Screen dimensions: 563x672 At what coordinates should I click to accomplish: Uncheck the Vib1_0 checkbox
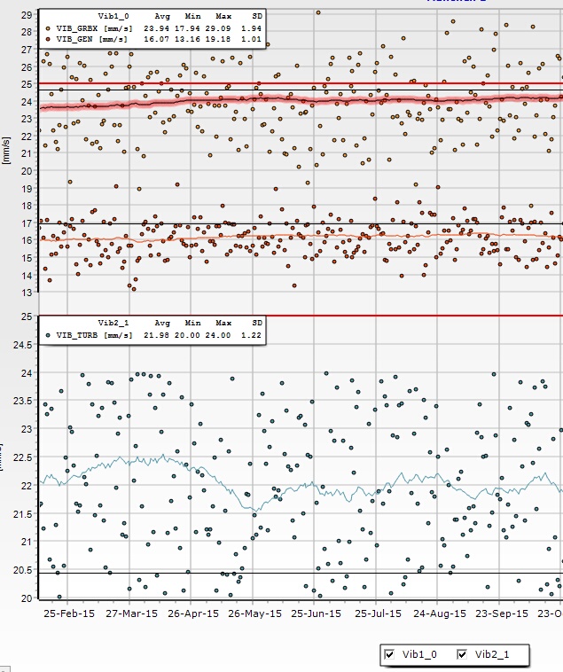[389, 654]
